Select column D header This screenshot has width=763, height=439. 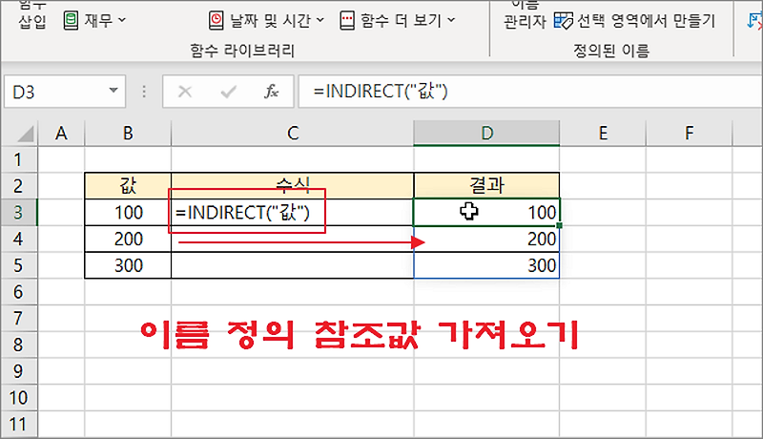pos(486,133)
